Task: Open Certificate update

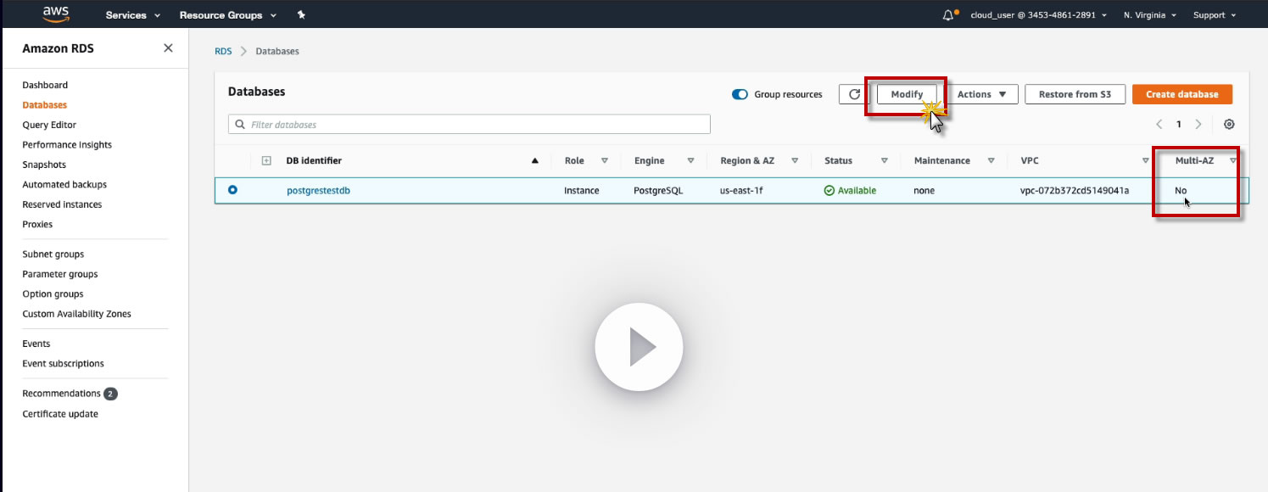Action: tap(60, 414)
